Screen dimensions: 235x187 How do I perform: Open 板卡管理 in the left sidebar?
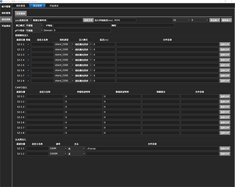[x=6, y=7]
